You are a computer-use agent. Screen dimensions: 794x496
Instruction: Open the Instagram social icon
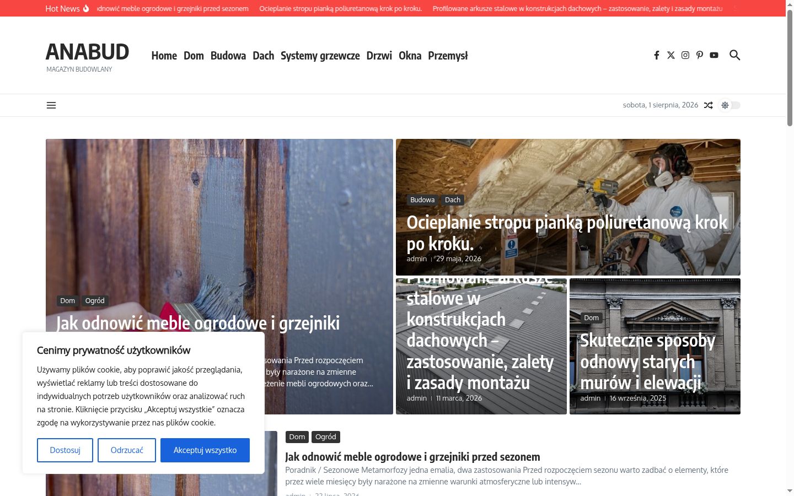(x=685, y=55)
